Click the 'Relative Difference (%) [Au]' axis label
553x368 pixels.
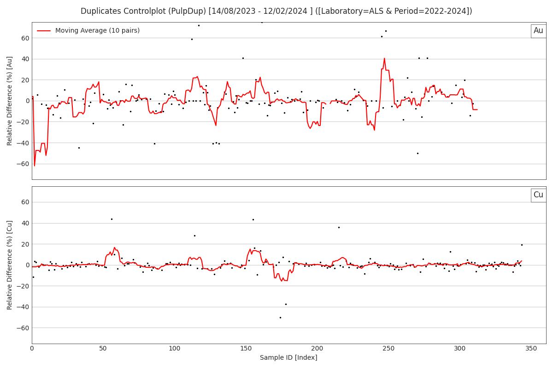tap(10, 101)
